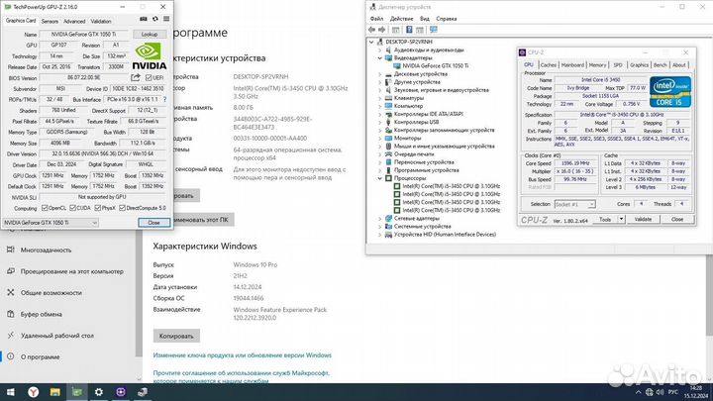Expand the Дисковые устройства node
The width and height of the screenshot is (713, 401).
point(379,74)
